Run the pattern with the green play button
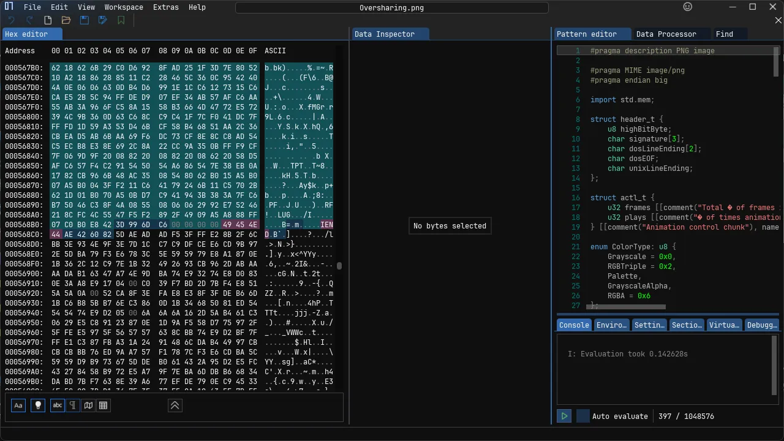The height and width of the screenshot is (441, 784). [x=564, y=416]
